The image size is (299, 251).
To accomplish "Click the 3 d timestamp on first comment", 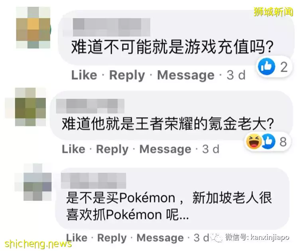I will click(x=236, y=75).
